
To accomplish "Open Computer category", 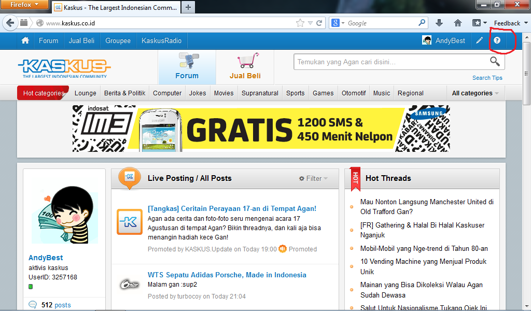I will point(167,93).
